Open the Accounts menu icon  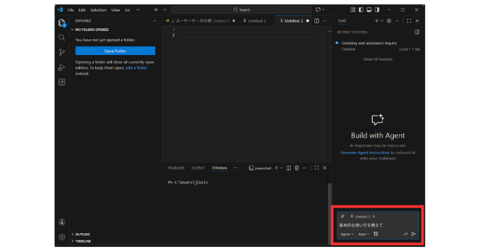coord(62,222)
